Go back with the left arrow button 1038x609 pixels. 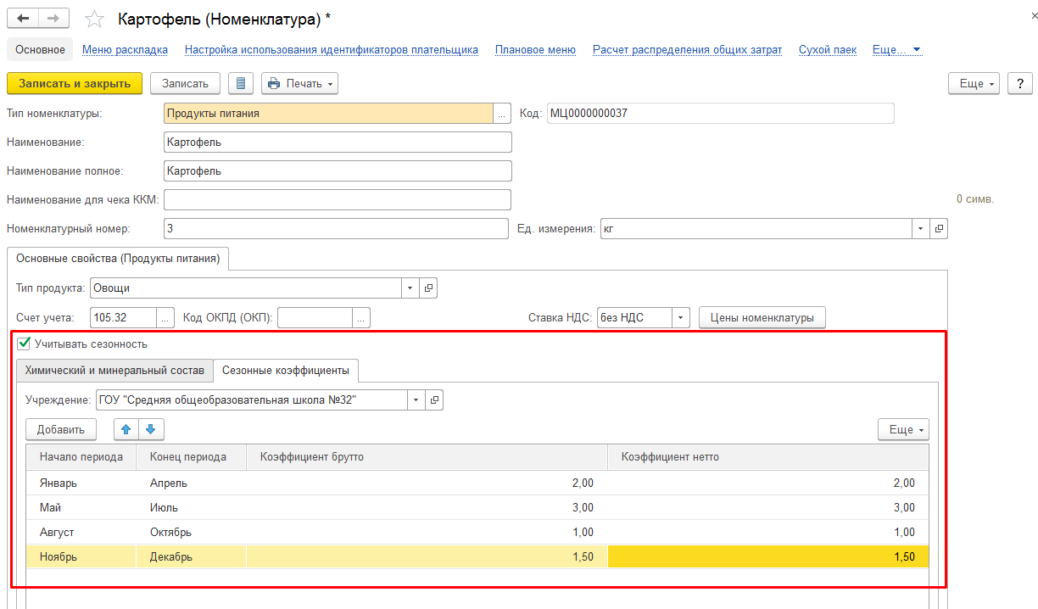23,18
